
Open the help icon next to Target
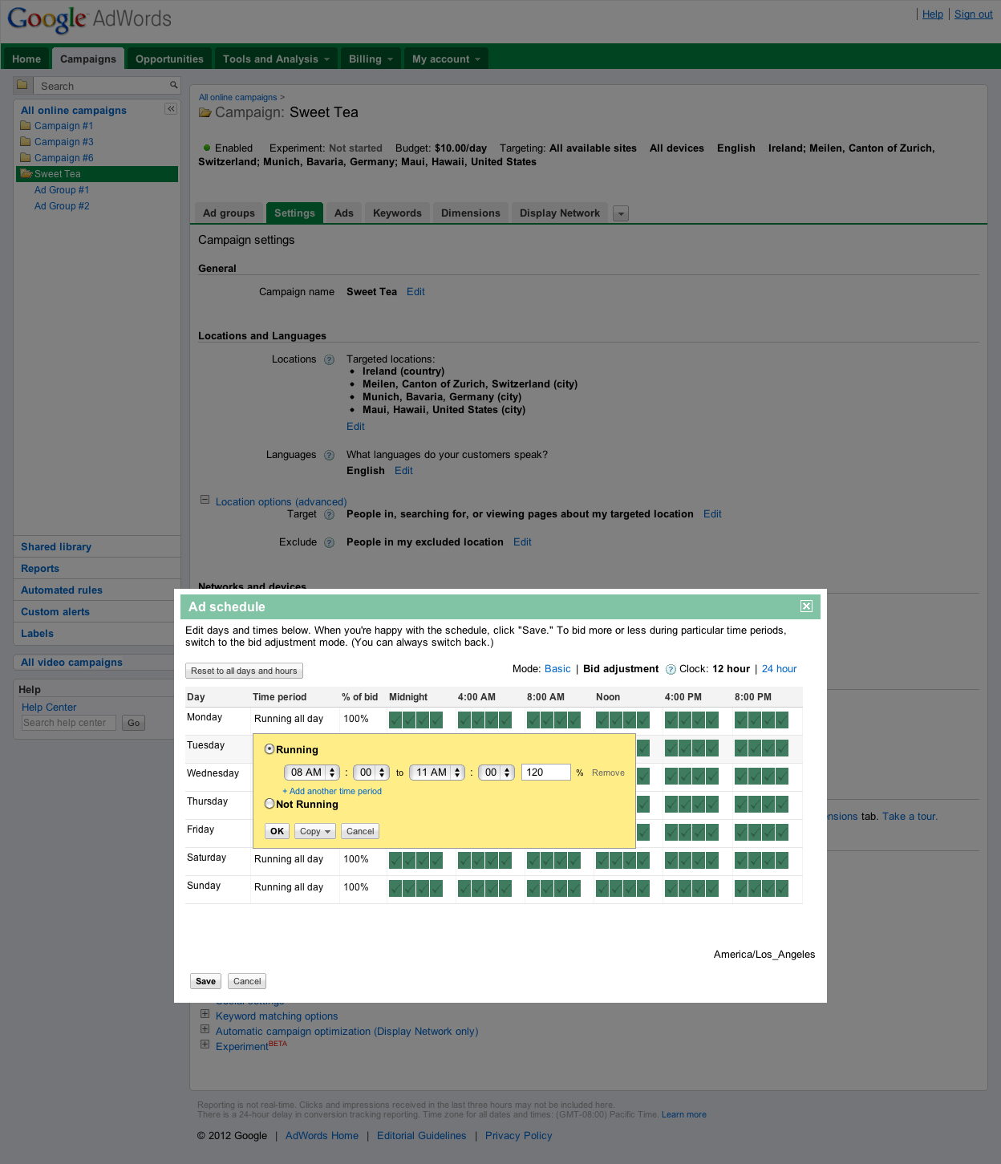pos(329,514)
